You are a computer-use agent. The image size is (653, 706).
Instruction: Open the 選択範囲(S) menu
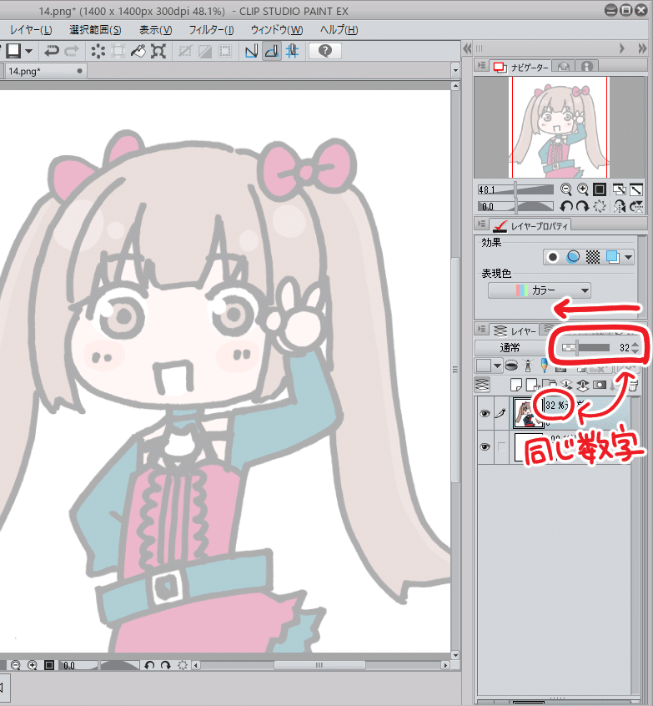95,30
